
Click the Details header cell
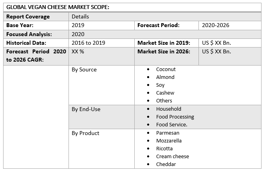coord(80,16)
